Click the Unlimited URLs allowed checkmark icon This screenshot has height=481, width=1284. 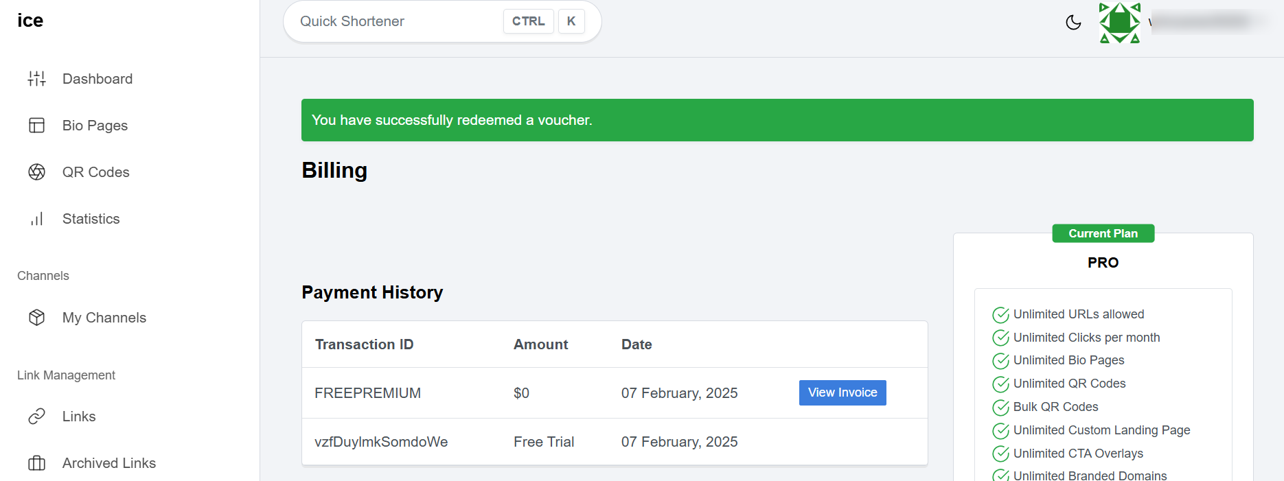pos(1000,315)
